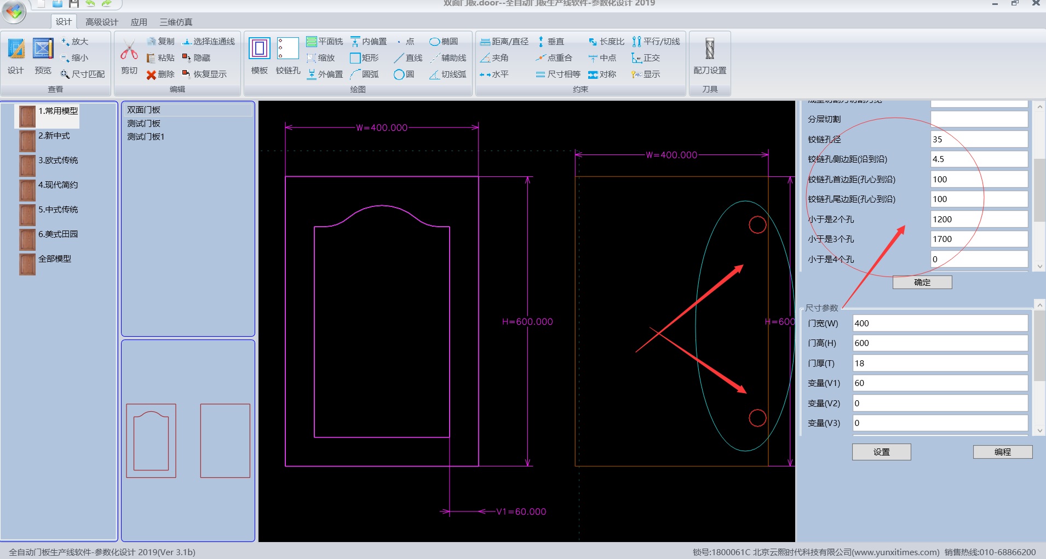Switch to the 高级设计 tab
1046x559 pixels.
click(101, 22)
